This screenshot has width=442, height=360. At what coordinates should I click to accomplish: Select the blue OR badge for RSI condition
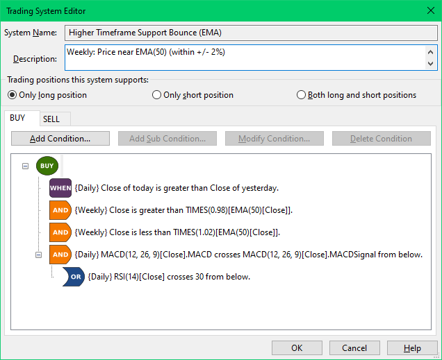pos(74,277)
